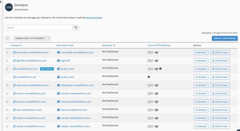This screenshot has height=131, width=240.
Task: Click external-link icon beside comm206.meredithfierro.com
Action: coord(14,52)
